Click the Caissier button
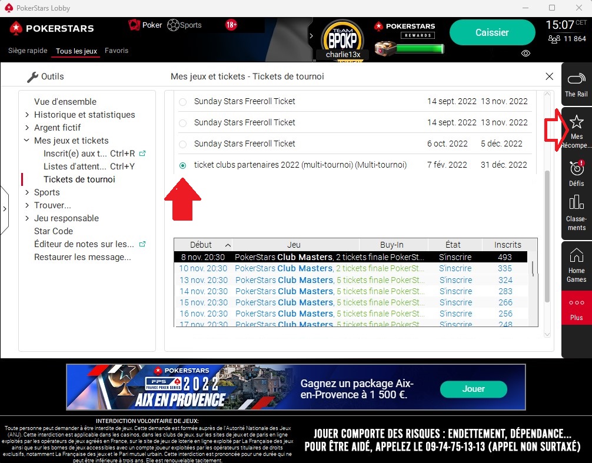 (x=492, y=32)
